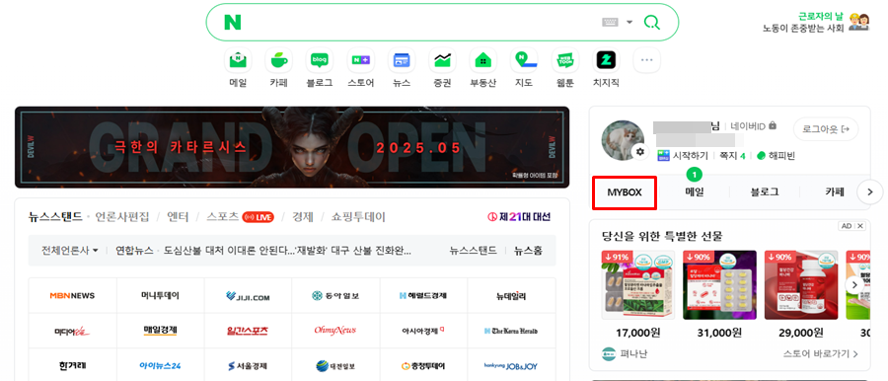Select the 엔터 tab
Image resolution: width=888 pixels, height=381 pixels.
pos(179,216)
